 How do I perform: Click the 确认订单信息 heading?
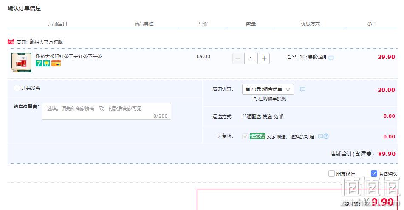pos(24,8)
